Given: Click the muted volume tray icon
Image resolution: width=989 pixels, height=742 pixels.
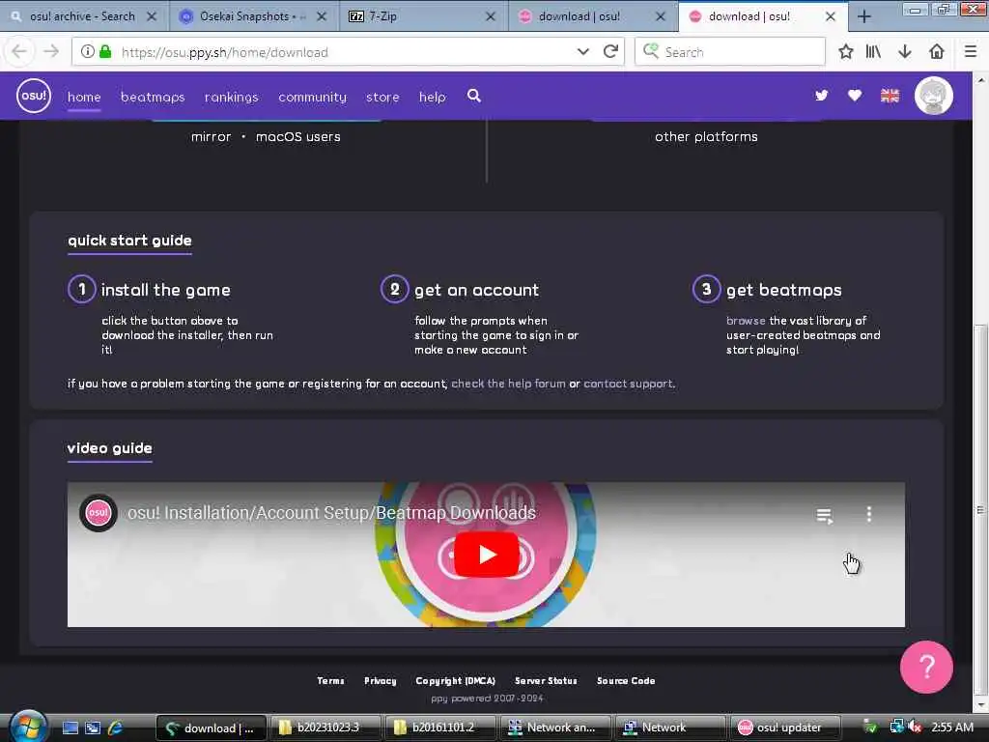Looking at the screenshot, I should click(x=915, y=728).
